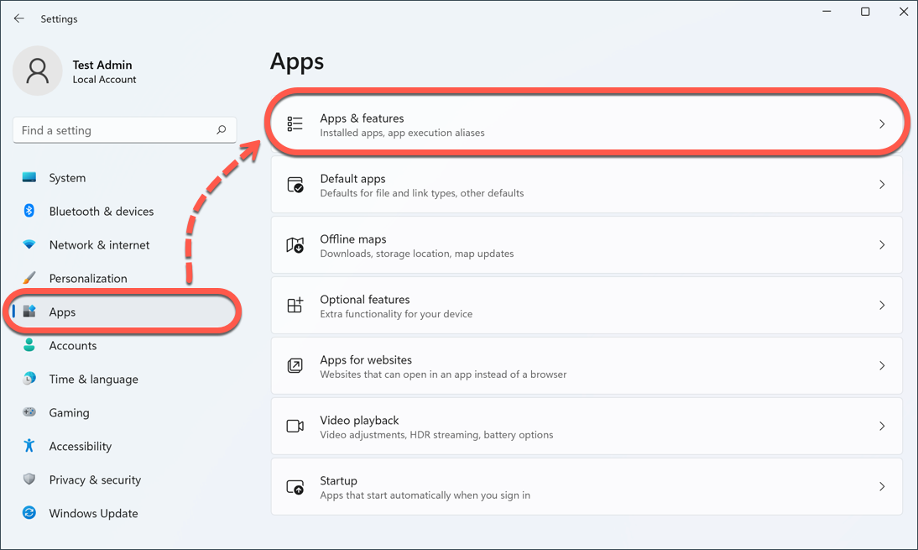
Task: Click the Accounts person icon
Action: (x=29, y=344)
